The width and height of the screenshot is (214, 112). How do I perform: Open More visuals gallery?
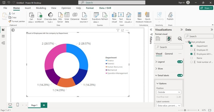pyautogui.click(x=128, y=18)
